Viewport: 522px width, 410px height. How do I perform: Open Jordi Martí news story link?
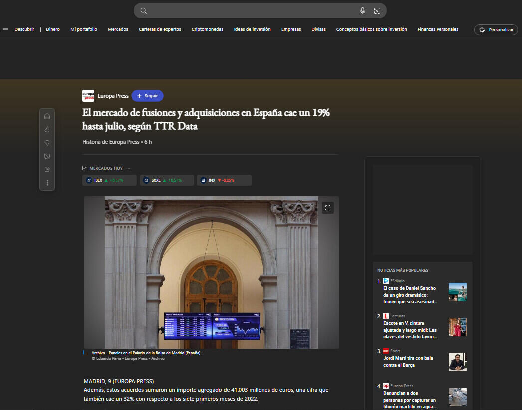click(408, 362)
